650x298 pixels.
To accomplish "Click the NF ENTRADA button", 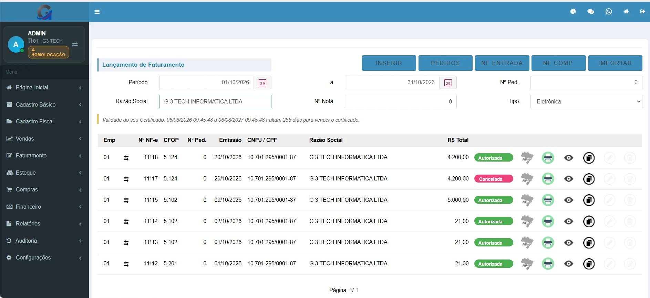I will (x=502, y=63).
